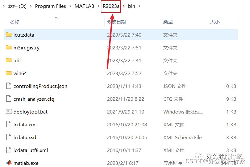Click the m3iregistry folder name
Image resolution: width=250 pixels, height=167 pixels.
click(x=27, y=48)
